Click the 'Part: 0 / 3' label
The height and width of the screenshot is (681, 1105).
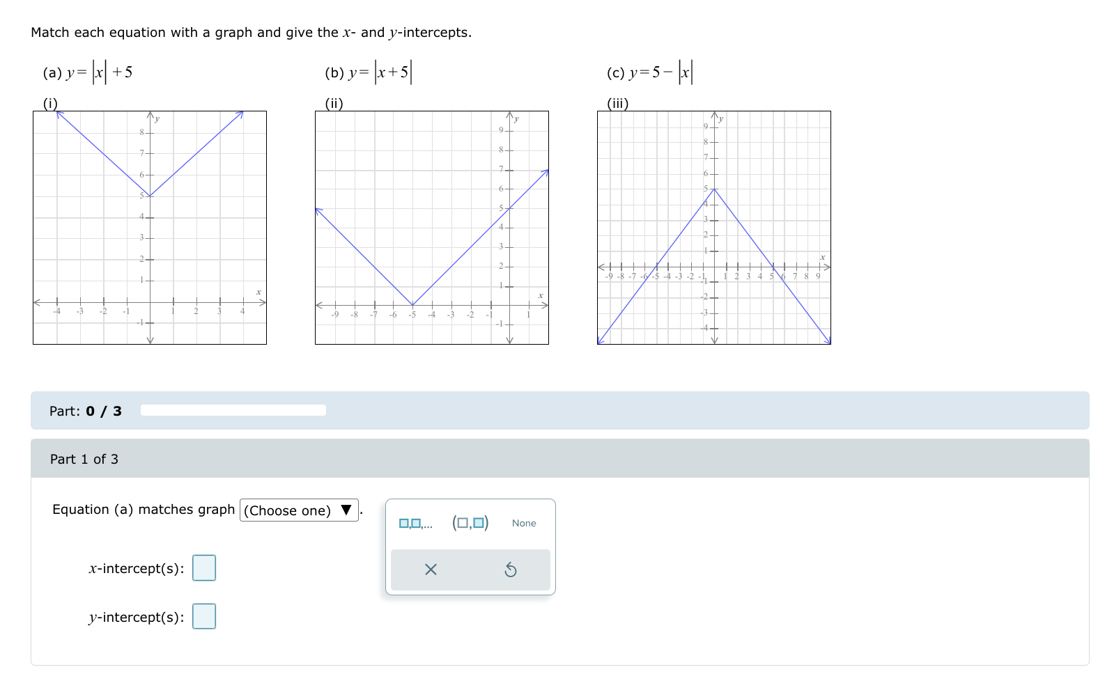click(84, 411)
